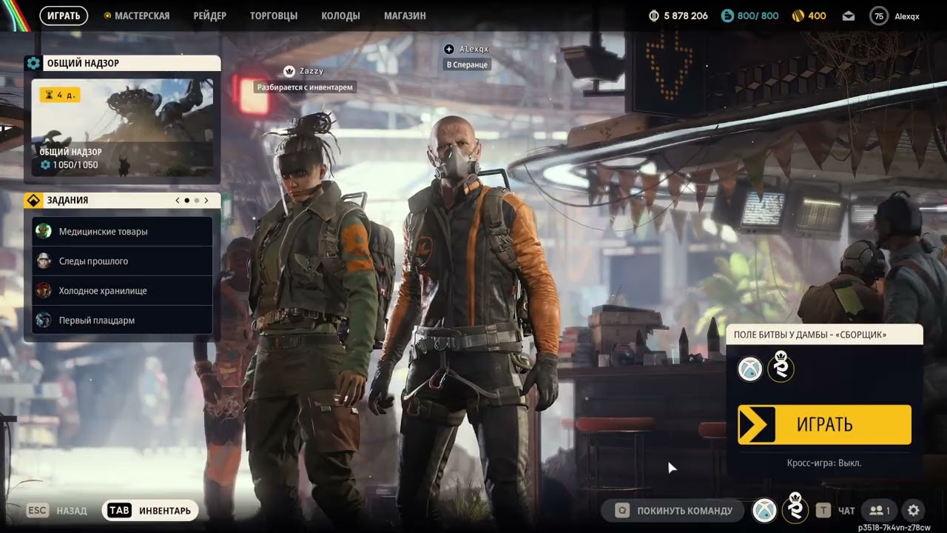The image size is (947, 533).
Task: Click the 5 878 206 coin balance
Action: point(686,16)
